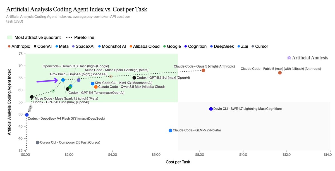Viewport: 335px width, 171px height.
Task: Toggle the Moonshot AI legend entry
Action: coord(112,46)
